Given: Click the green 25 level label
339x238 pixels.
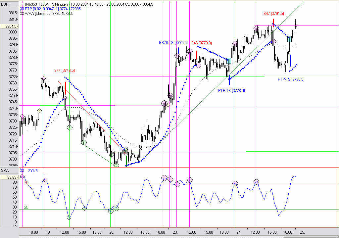Looking at the screenshot, I should tap(26, 208).
